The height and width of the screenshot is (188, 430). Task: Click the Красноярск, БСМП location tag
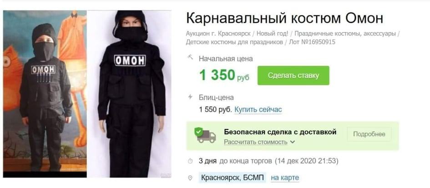(x=233, y=178)
